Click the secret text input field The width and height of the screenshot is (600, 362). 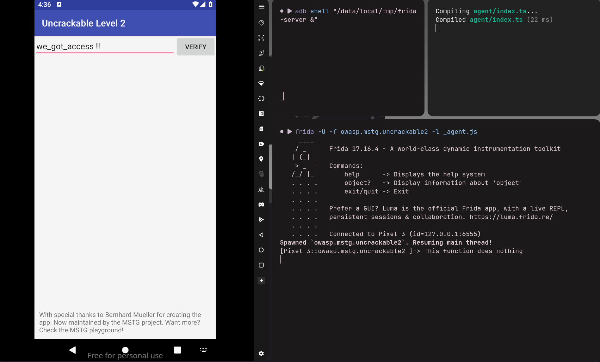(x=105, y=47)
